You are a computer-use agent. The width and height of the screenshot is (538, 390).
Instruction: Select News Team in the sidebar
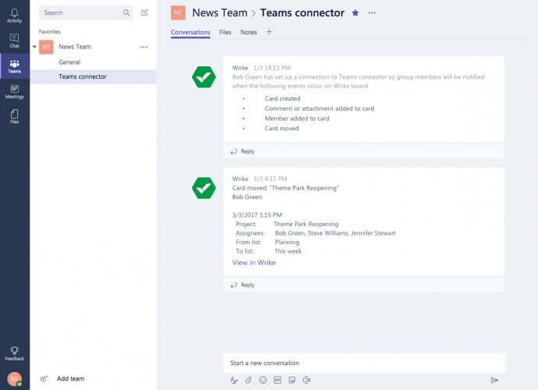75,47
